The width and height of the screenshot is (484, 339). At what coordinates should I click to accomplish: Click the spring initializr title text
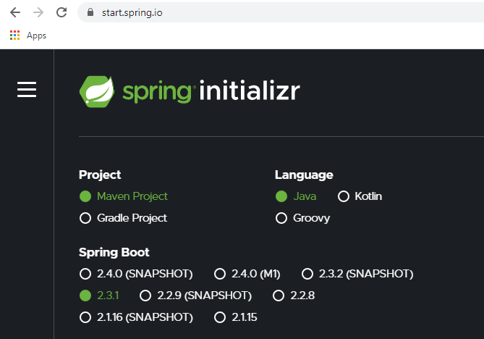[211, 91]
